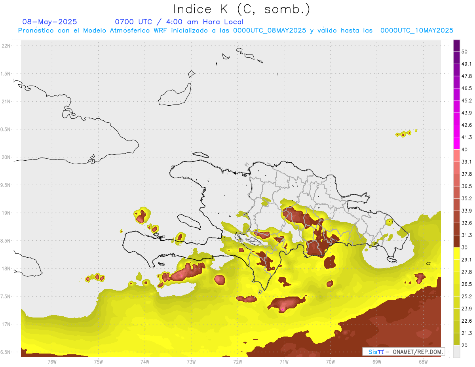Click the colorbar value '25.2'
475x367 pixels.
coord(467,297)
